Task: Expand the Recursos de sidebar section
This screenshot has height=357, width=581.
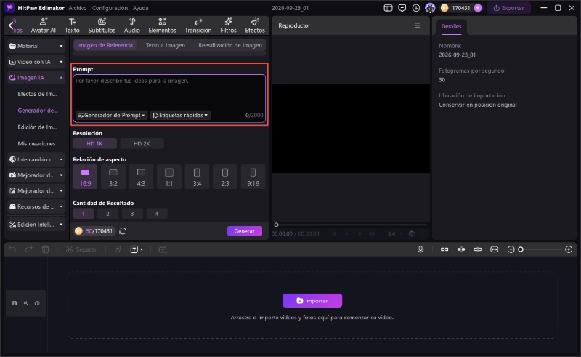Action: point(36,206)
